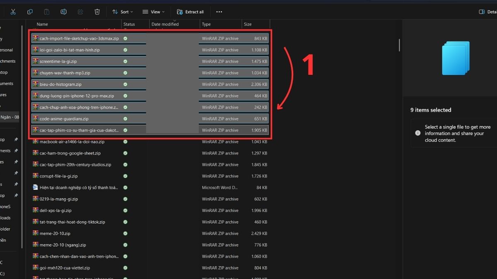Open the Details pane icon at top right
This screenshot has width=497, height=279.
point(483,12)
